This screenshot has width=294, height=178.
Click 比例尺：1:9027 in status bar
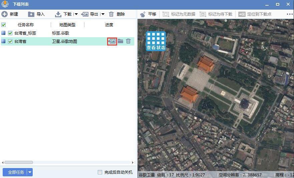[x=190, y=175]
